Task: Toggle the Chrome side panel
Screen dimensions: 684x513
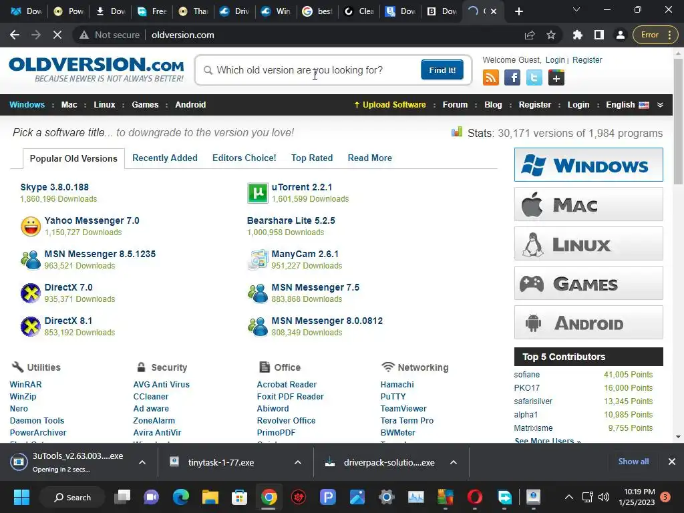Action: (599, 35)
